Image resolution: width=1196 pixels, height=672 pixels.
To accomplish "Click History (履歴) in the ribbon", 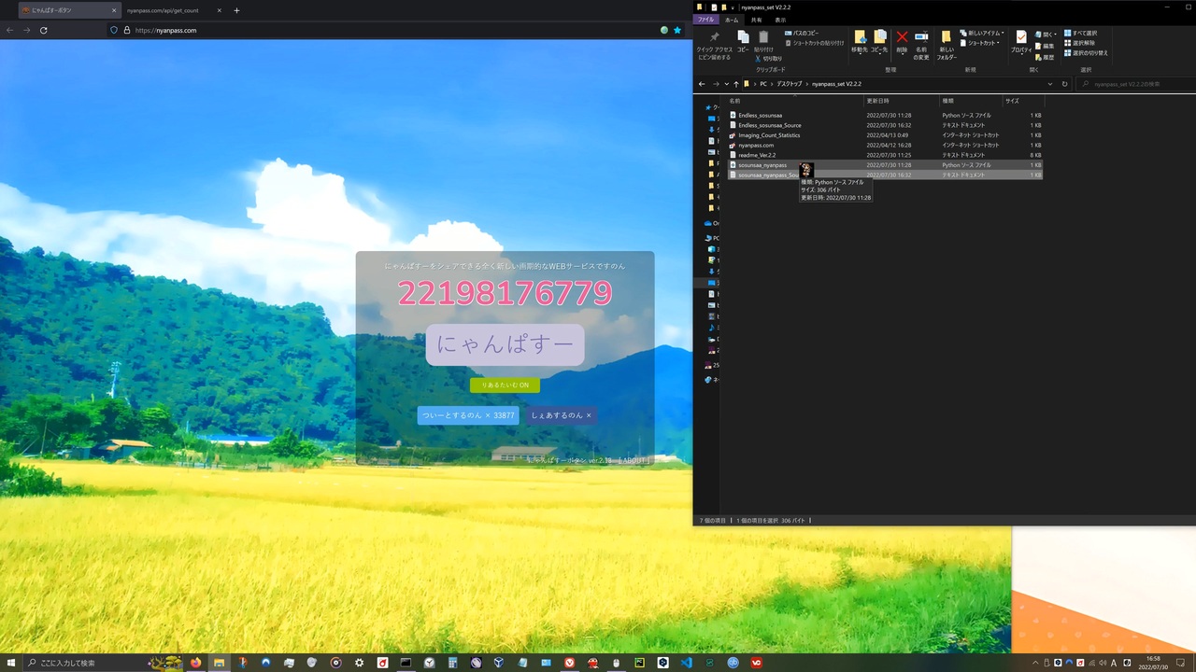I will (1045, 57).
